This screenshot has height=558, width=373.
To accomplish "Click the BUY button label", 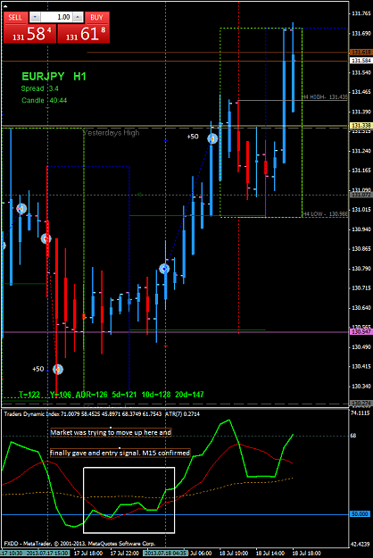I will tap(96, 18).
